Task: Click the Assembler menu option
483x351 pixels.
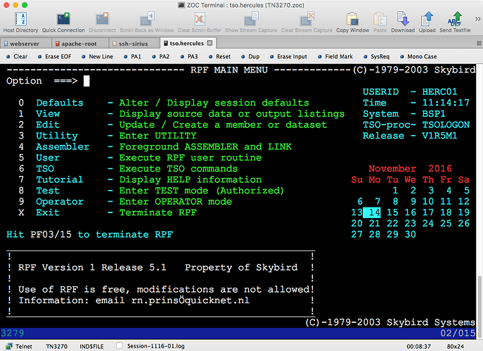Action: tap(63, 147)
